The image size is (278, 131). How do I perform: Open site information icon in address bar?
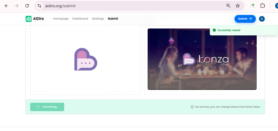coord(40,6)
